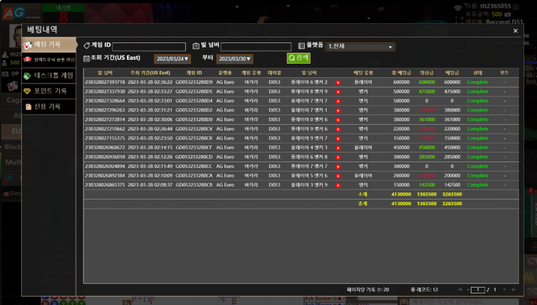This screenshot has width=537, height=305.
Task: Click the diamond icon beside 포인트 기록
Action: coord(27,91)
